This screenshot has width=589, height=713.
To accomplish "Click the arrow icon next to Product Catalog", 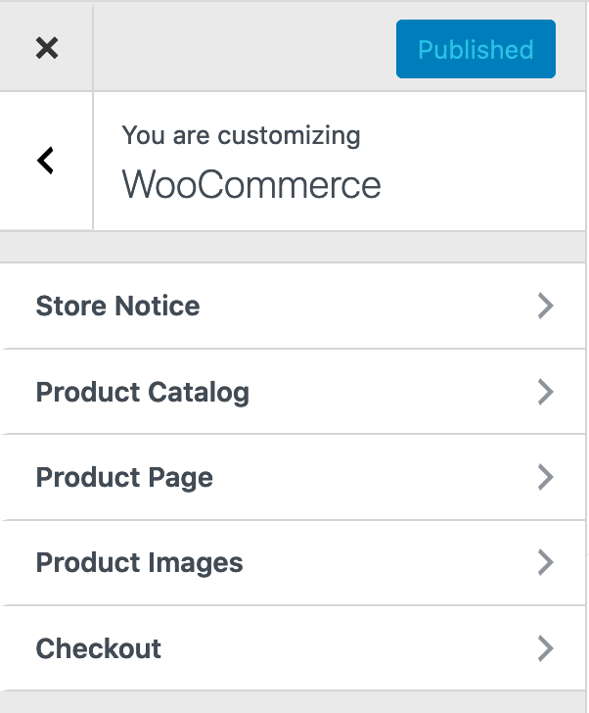I will [545, 392].
